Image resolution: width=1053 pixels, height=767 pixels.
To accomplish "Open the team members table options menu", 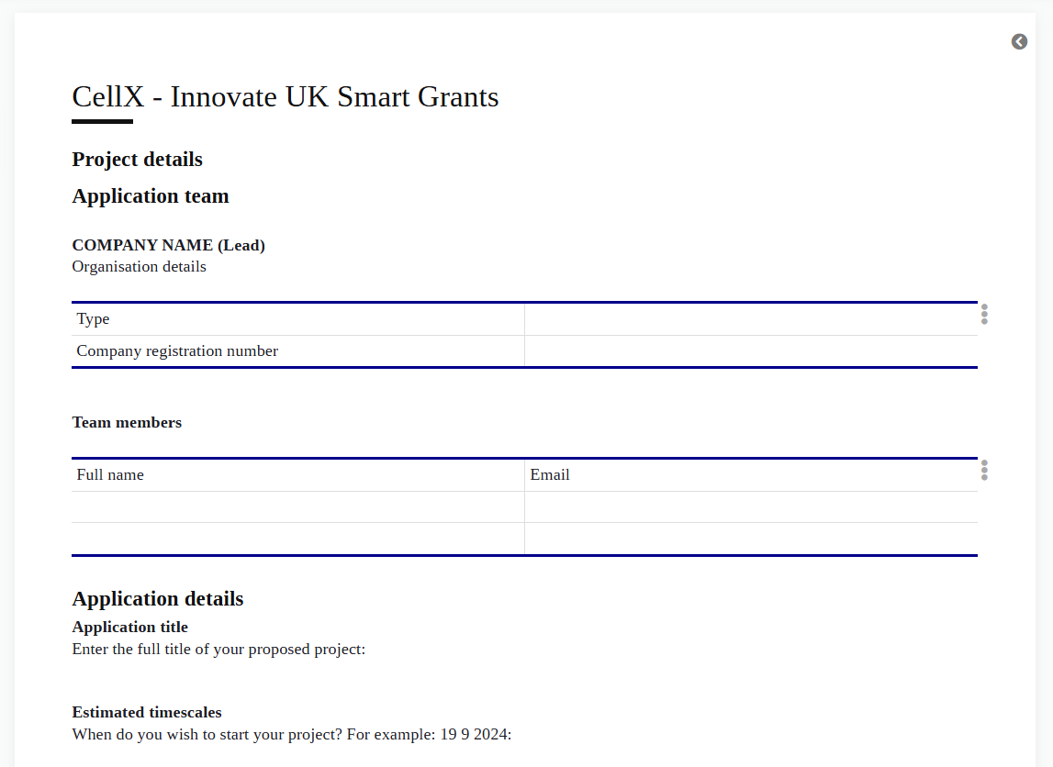I will tap(984, 470).
